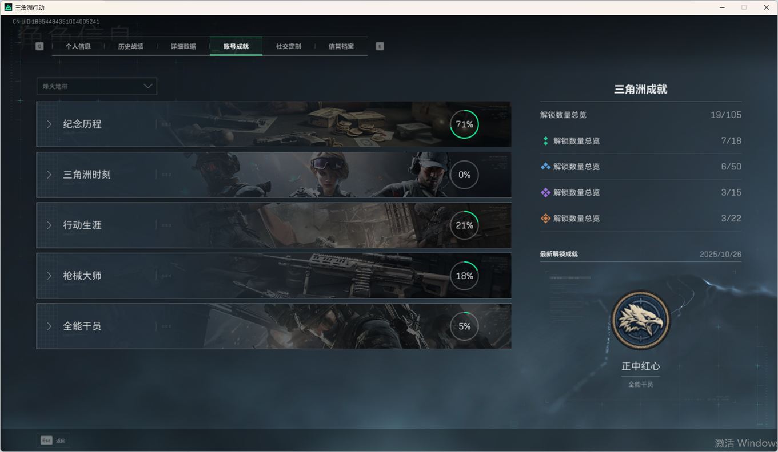Click the orange diamond achievement tier icon
This screenshot has width=778, height=452.
(x=545, y=219)
